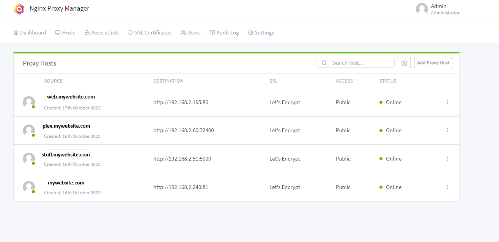Viewport: 499px width, 242px height.
Task: Click Public access in the 192.168.2.240:81 row
Action: point(343,187)
